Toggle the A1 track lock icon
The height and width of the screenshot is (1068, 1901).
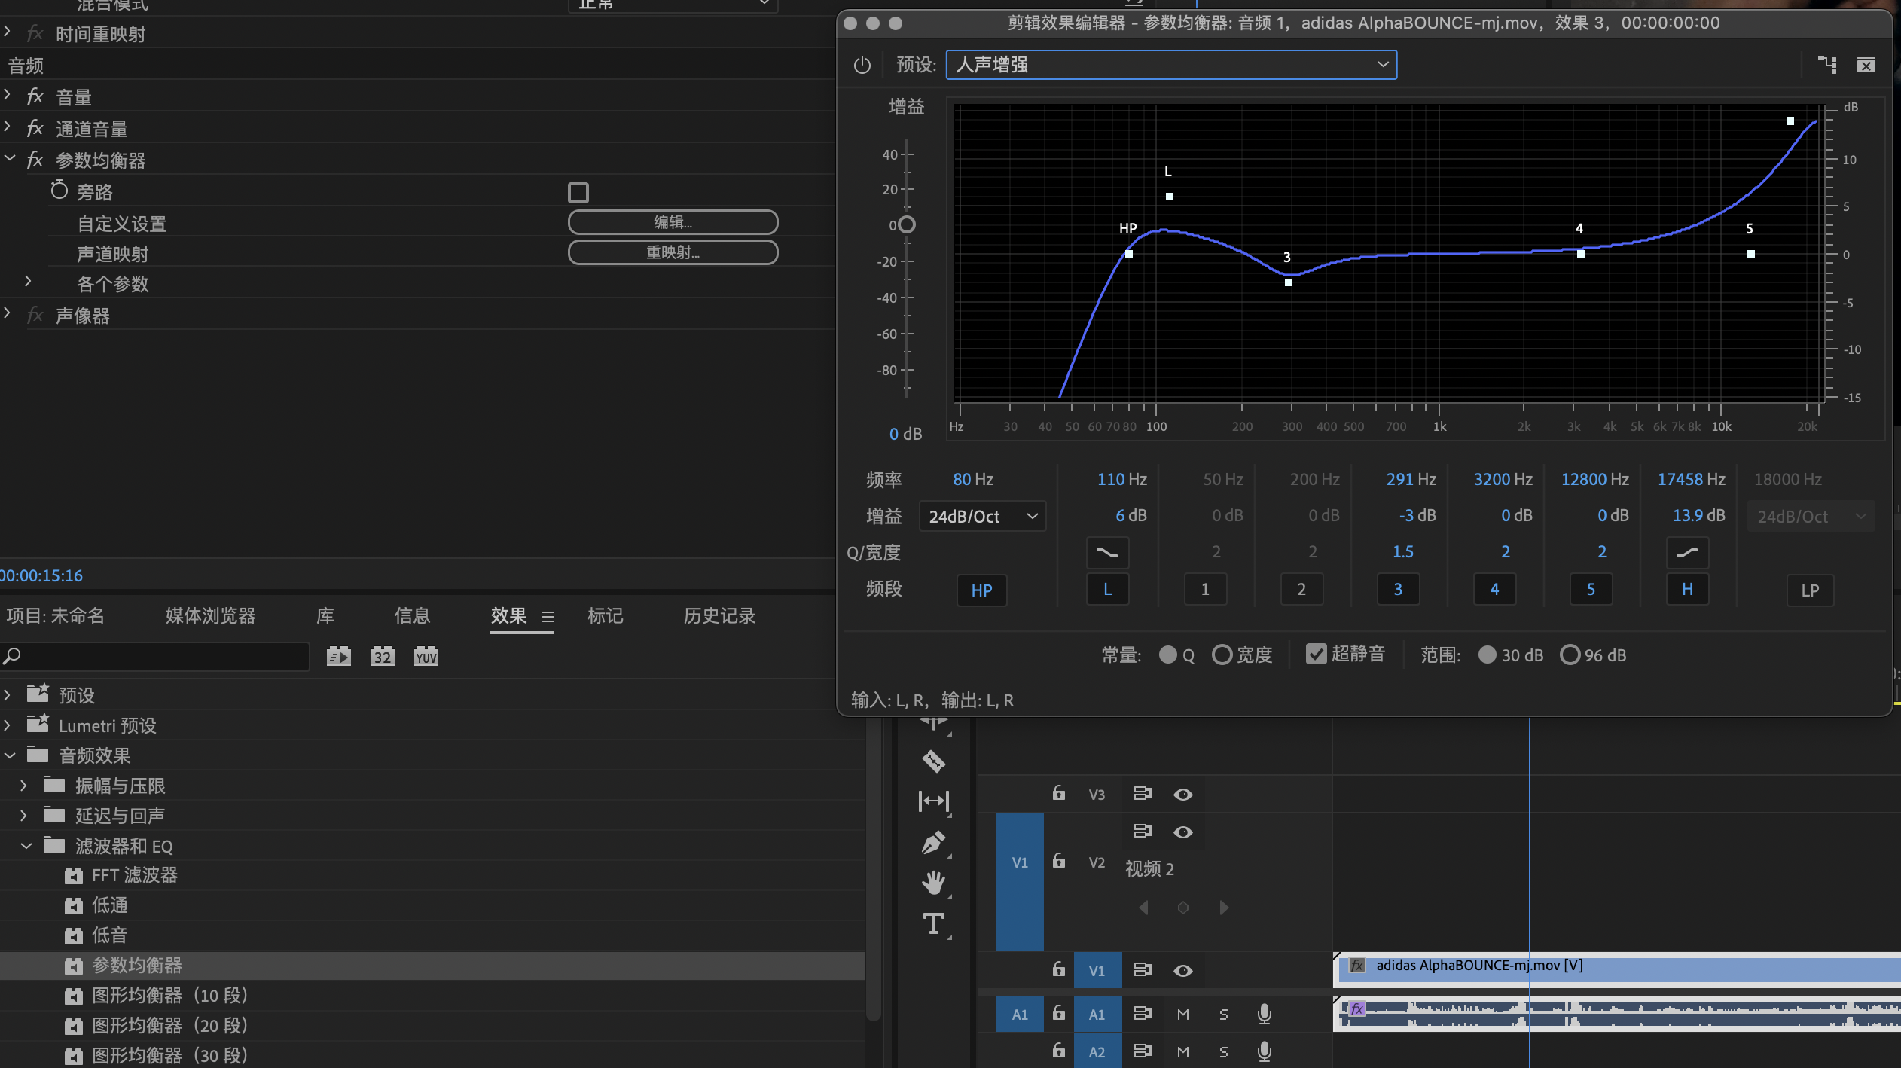tap(1059, 1013)
